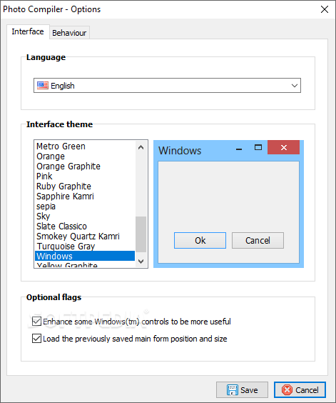Click the theme list scrollbar thumb
336x403 pixels.
point(141,234)
